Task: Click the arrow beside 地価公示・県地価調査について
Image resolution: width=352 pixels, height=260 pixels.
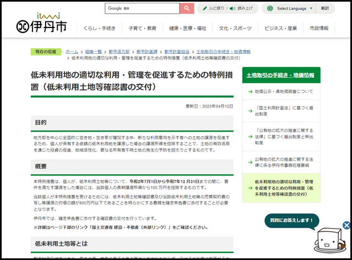Action: coord(250,92)
